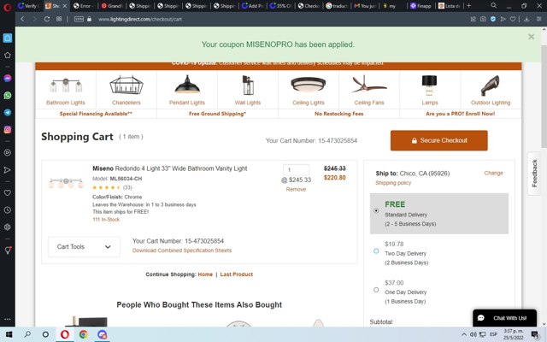This screenshot has height=342, width=547.
Task: Click the search tabs magnifier icon
Action: [x=494, y=6]
